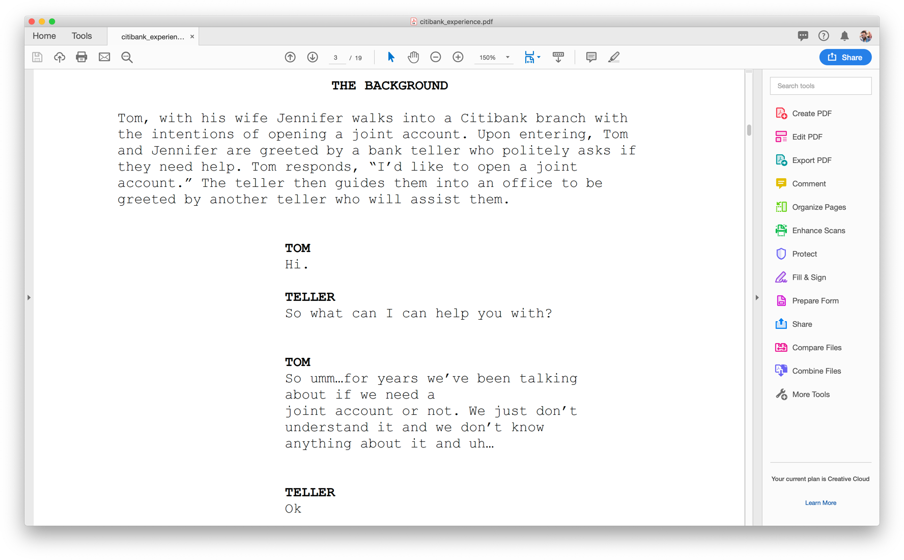Click the upload to cloud icon
The height and width of the screenshot is (560, 904).
click(x=60, y=57)
